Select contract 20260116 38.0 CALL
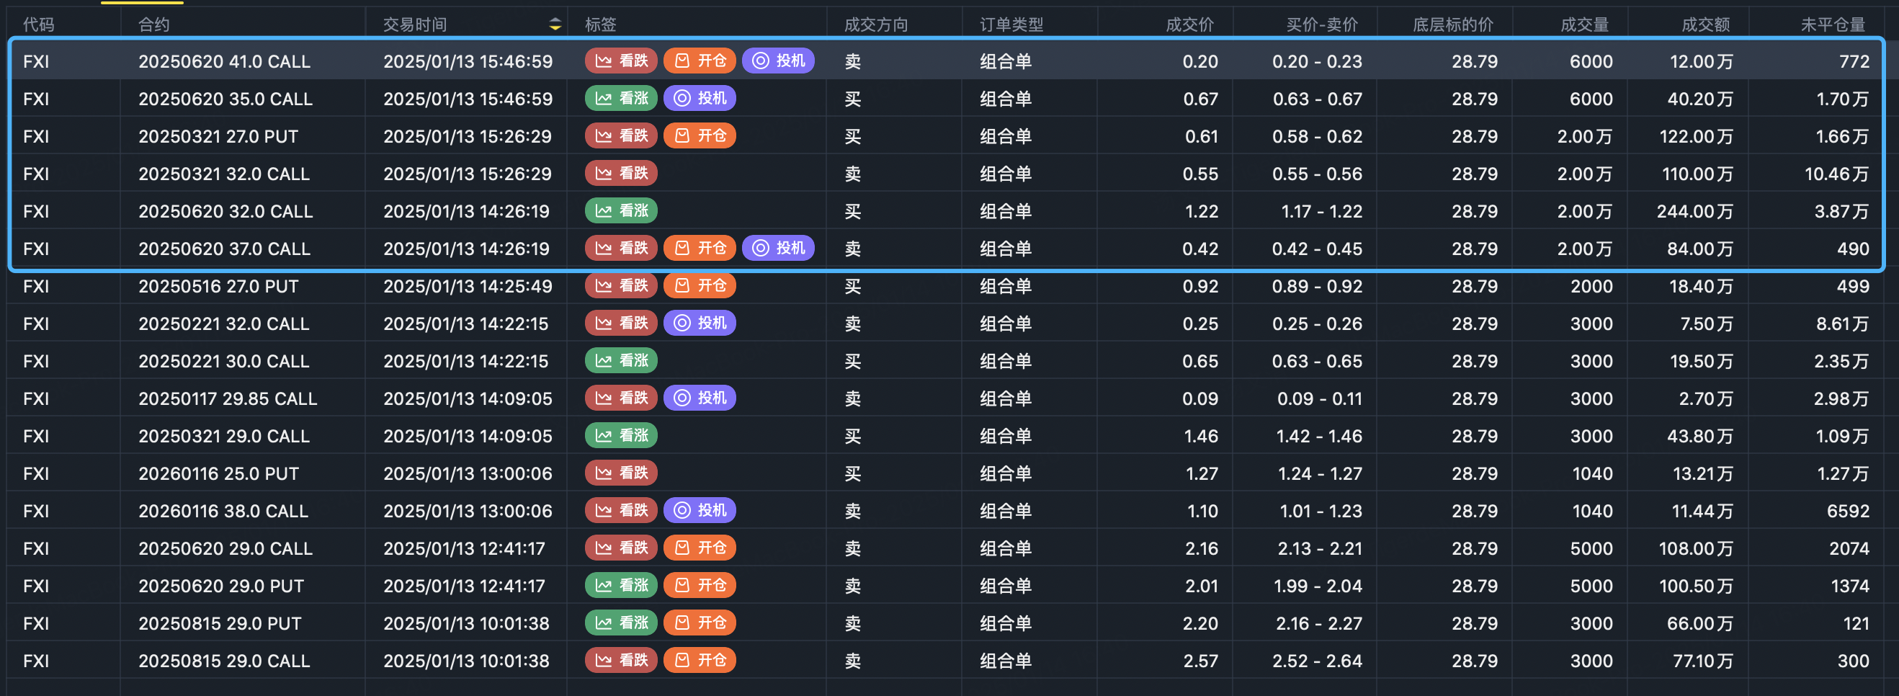This screenshot has width=1899, height=696. (x=223, y=511)
